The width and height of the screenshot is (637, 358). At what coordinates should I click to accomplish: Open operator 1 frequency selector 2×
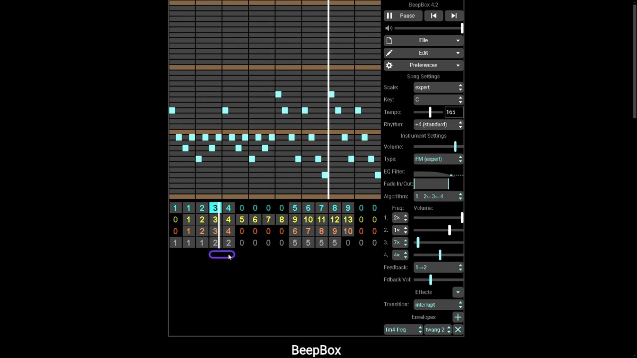[400, 218]
